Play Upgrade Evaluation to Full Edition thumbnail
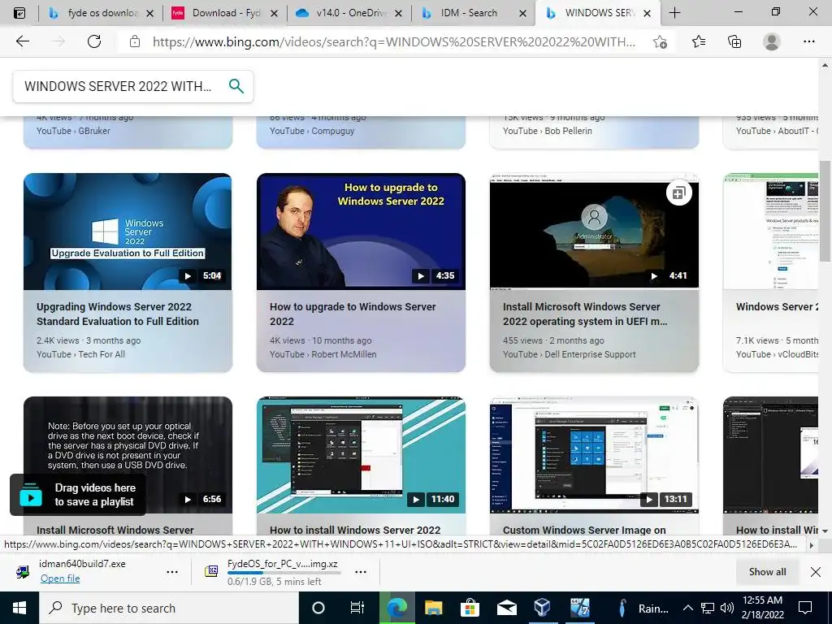832x624 pixels. click(128, 232)
